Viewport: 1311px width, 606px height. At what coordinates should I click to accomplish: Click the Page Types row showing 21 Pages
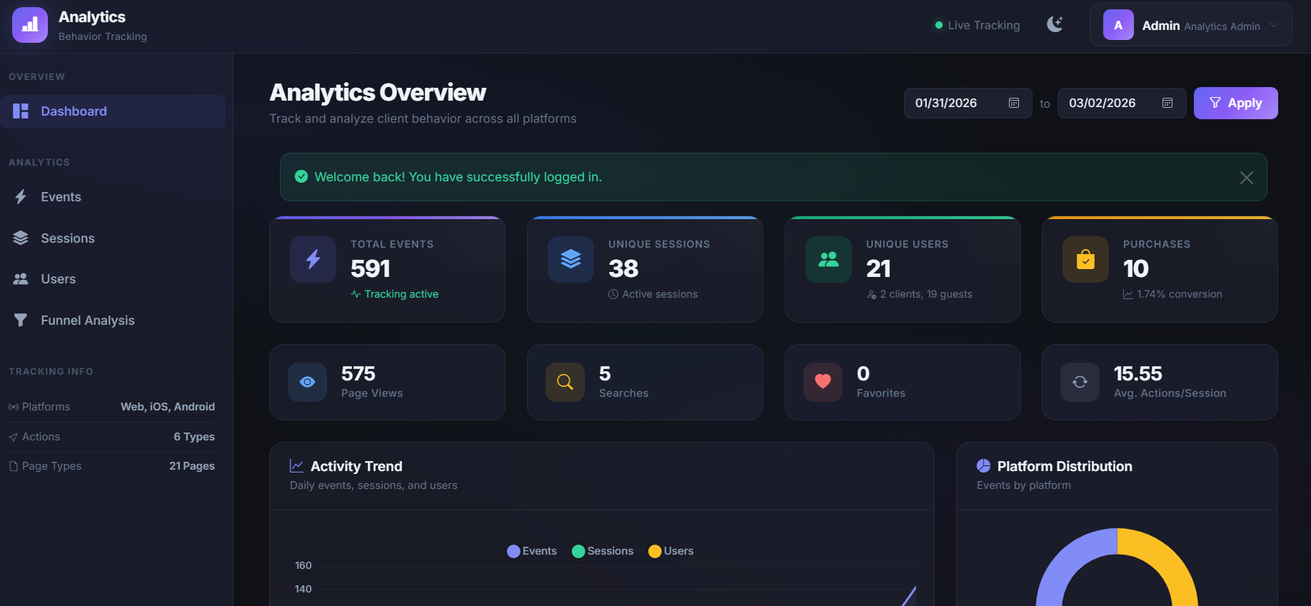point(111,466)
